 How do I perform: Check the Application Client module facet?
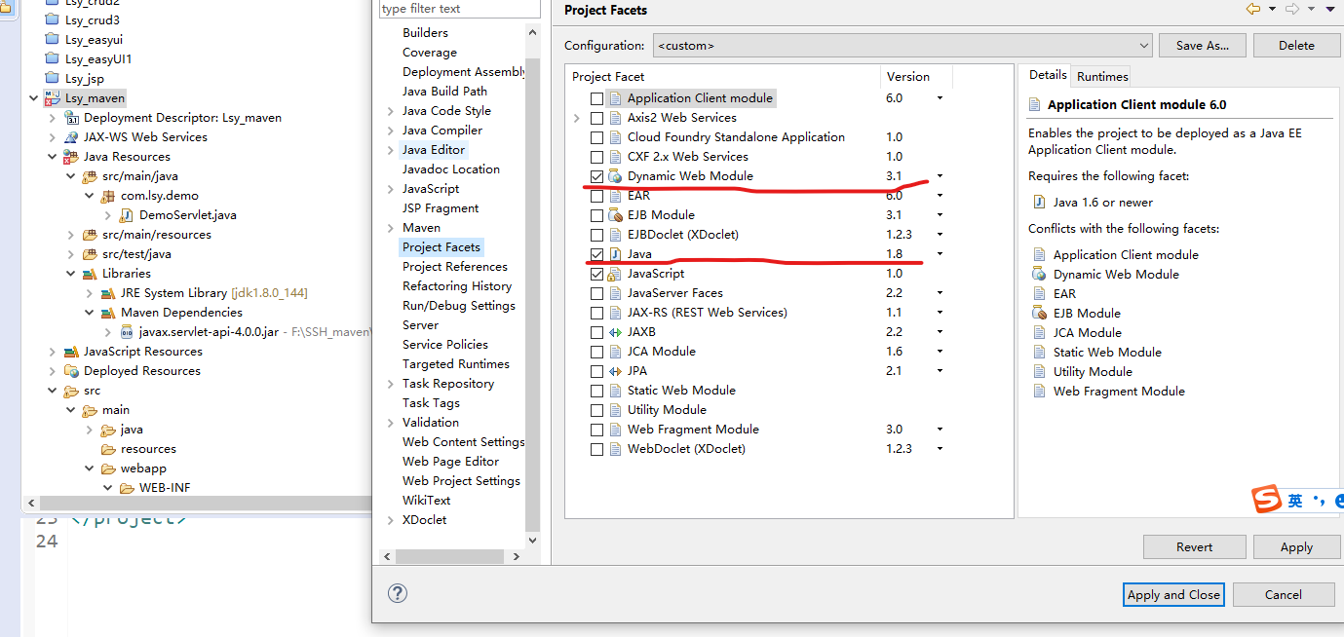(x=596, y=98)
